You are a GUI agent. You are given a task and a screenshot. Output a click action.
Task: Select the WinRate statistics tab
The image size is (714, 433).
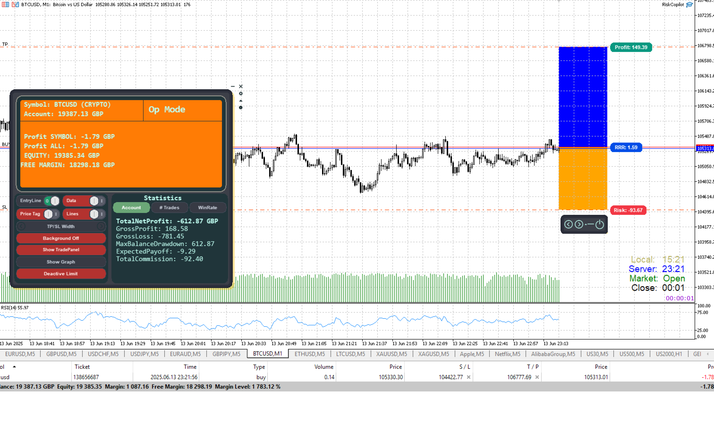208,208
